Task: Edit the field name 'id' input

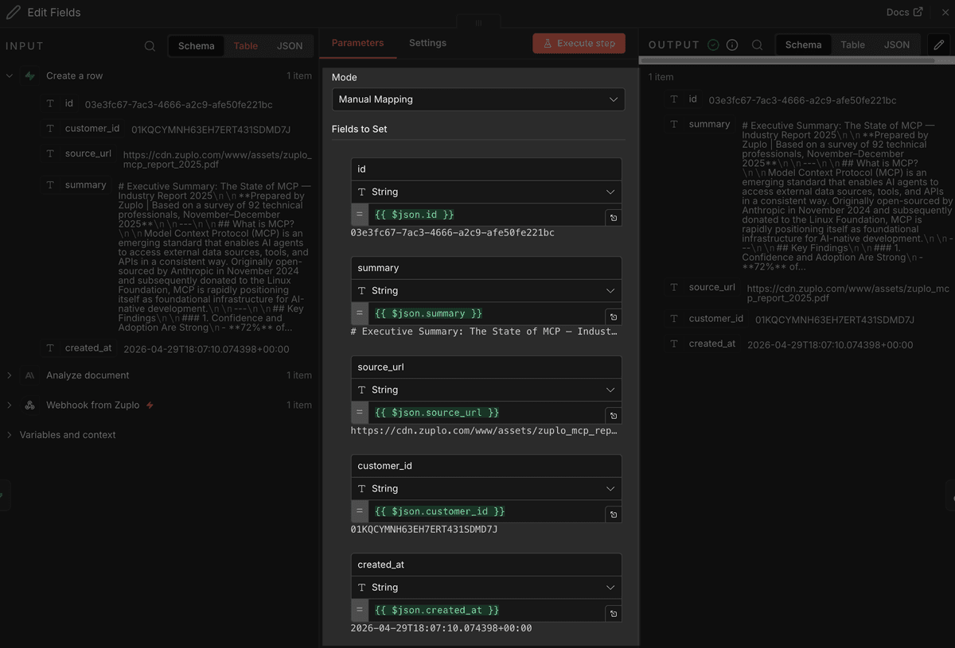Action: 486,169
